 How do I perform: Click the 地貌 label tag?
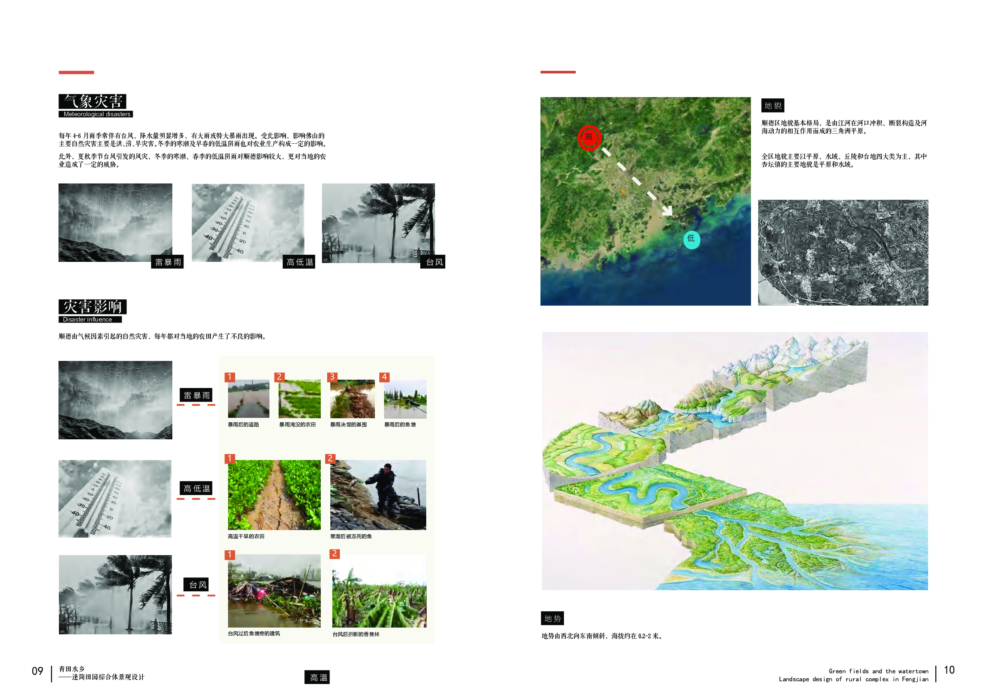(x=772, y=106)
